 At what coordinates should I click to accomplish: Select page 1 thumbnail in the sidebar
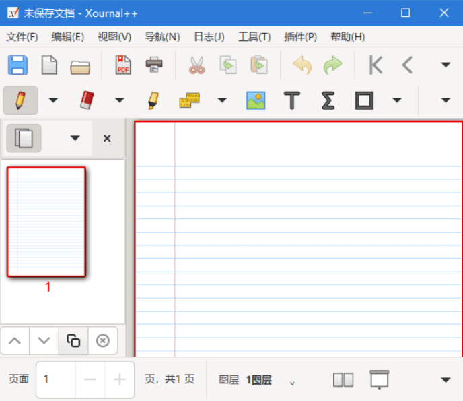click(46, 222)
